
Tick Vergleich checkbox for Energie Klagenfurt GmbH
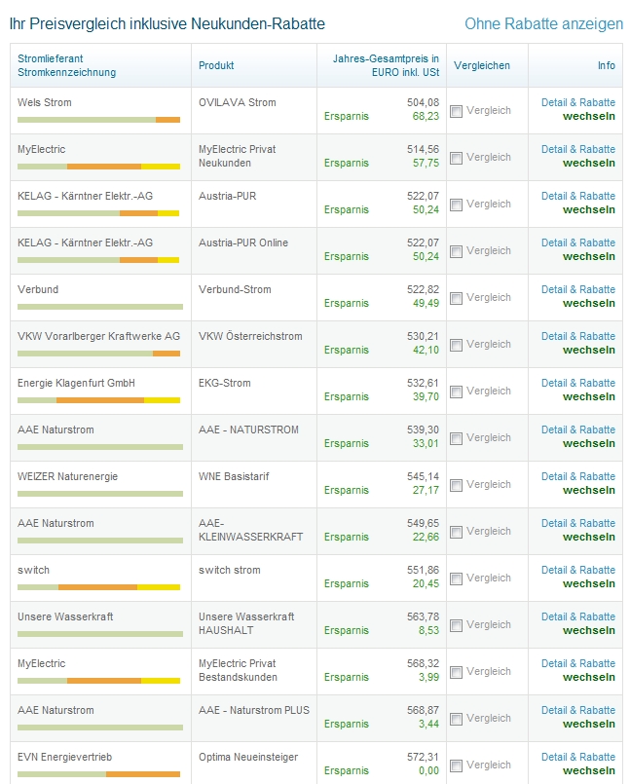[457, 392]
